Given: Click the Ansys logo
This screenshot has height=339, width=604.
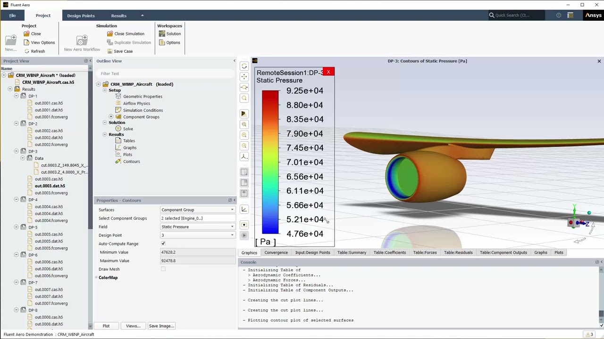Looking at the screenshot, I should coord(593,15).
